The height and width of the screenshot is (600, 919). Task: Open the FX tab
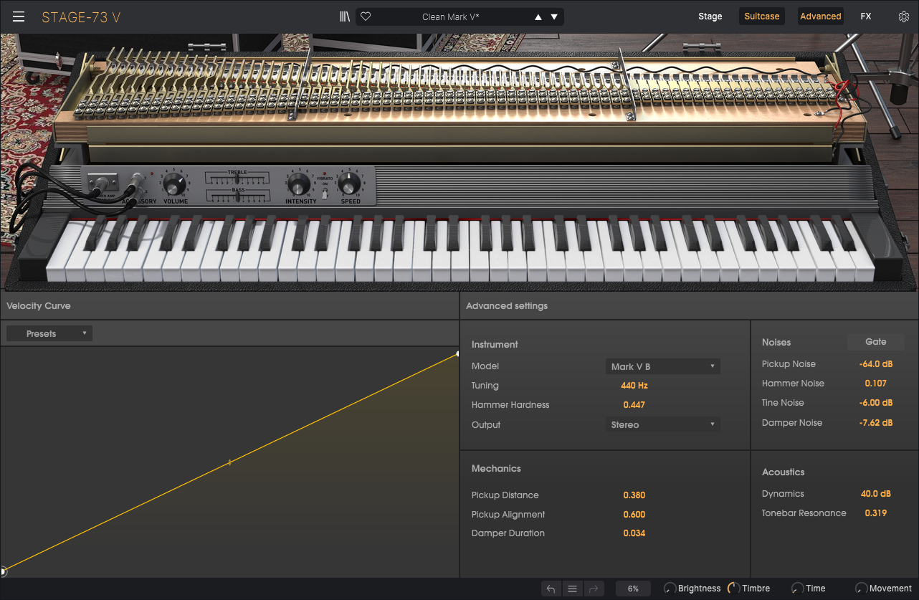point(865,16)
